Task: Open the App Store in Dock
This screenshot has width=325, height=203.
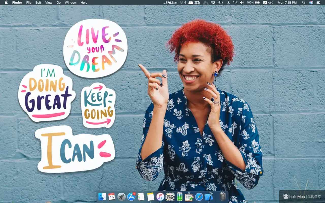Action: click(131, 197)
